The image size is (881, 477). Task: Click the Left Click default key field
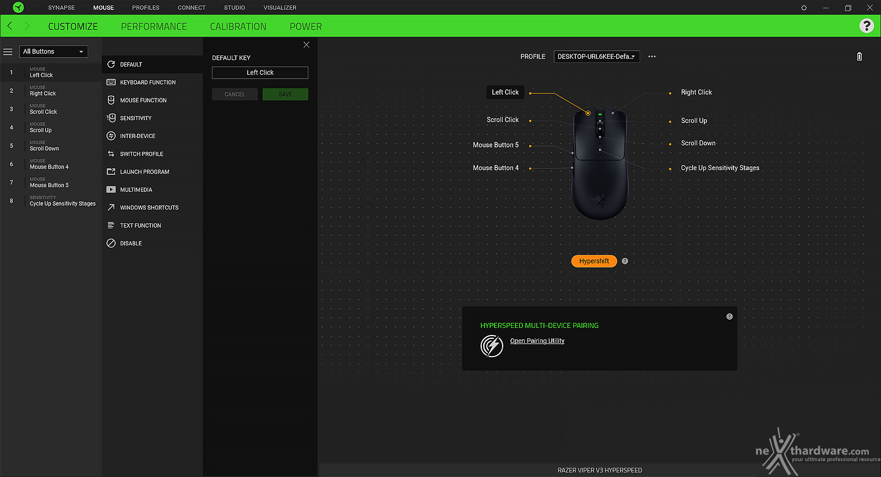coord(260,73)
